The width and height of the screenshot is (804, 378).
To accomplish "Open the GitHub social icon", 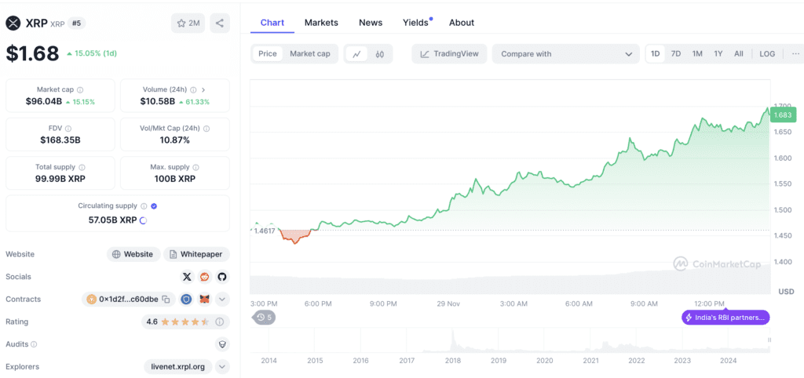I will click(222, 277).
